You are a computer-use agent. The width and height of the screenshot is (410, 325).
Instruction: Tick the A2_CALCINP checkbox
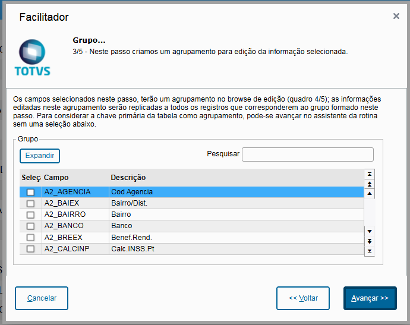[30, 249]
